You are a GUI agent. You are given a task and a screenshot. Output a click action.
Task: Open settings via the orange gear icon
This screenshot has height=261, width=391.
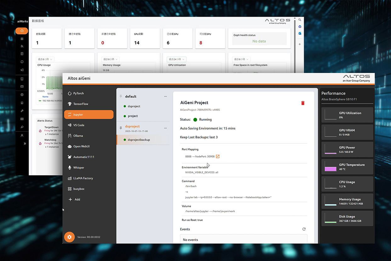click(69, 237)
